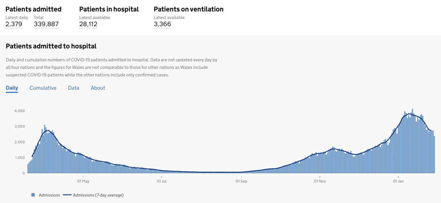Click the 4,000 y-axis label
This screenshot has width=441, height=203.
pos(20,111)
